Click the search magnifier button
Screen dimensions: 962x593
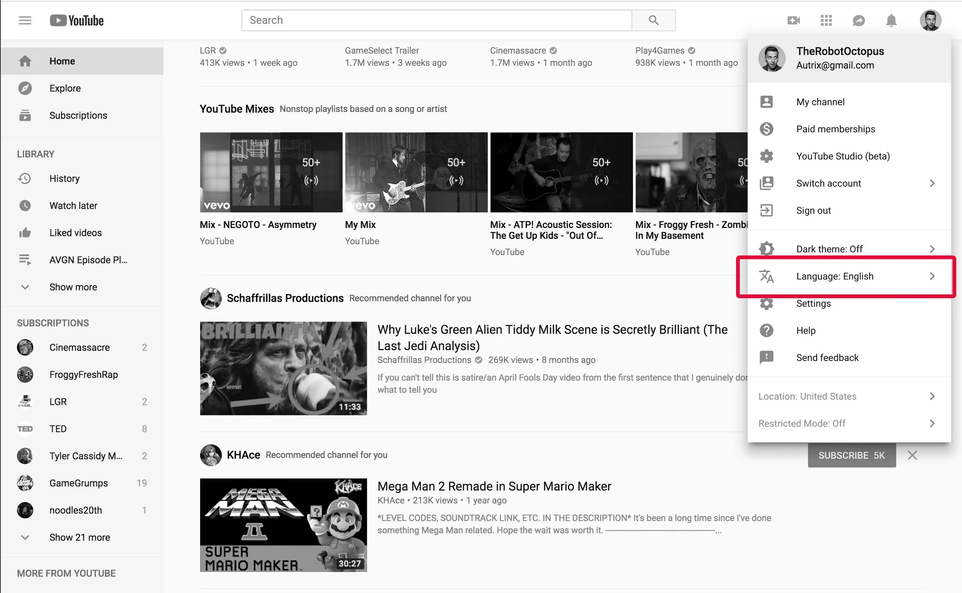click(653, 20)
